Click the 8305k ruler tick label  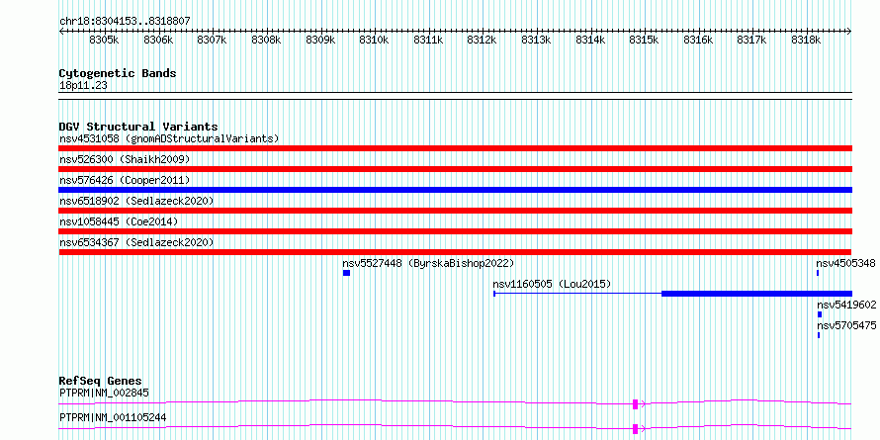pyautogui.click(x=105, y=41)
